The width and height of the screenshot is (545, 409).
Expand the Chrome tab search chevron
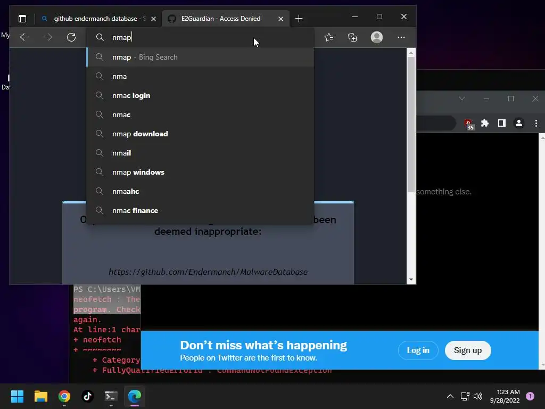click(x=461, y=99)
